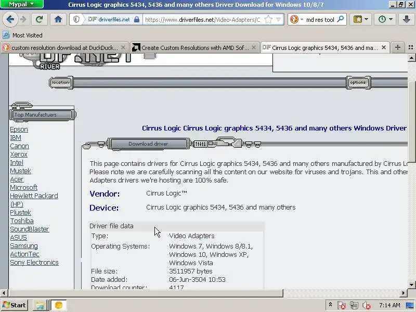Open the tracking protection shield icon
Screen dimensions: 416x312
tap(76, 19)
